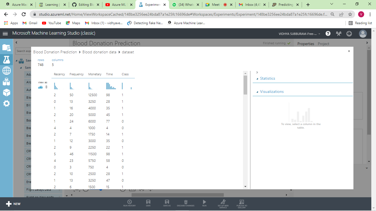The width and height of the screenshot is (376, 211).
Task: Close the dataset visualization dialog
Action: (x=349, y=51)
